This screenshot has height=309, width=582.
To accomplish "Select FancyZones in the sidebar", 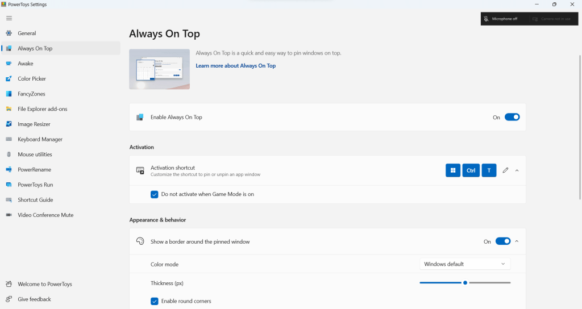I will pos(61,94).
